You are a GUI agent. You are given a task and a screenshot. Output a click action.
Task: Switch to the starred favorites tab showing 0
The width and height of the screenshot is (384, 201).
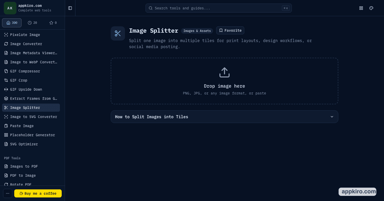pyautogui.click(x=53, y=23)
